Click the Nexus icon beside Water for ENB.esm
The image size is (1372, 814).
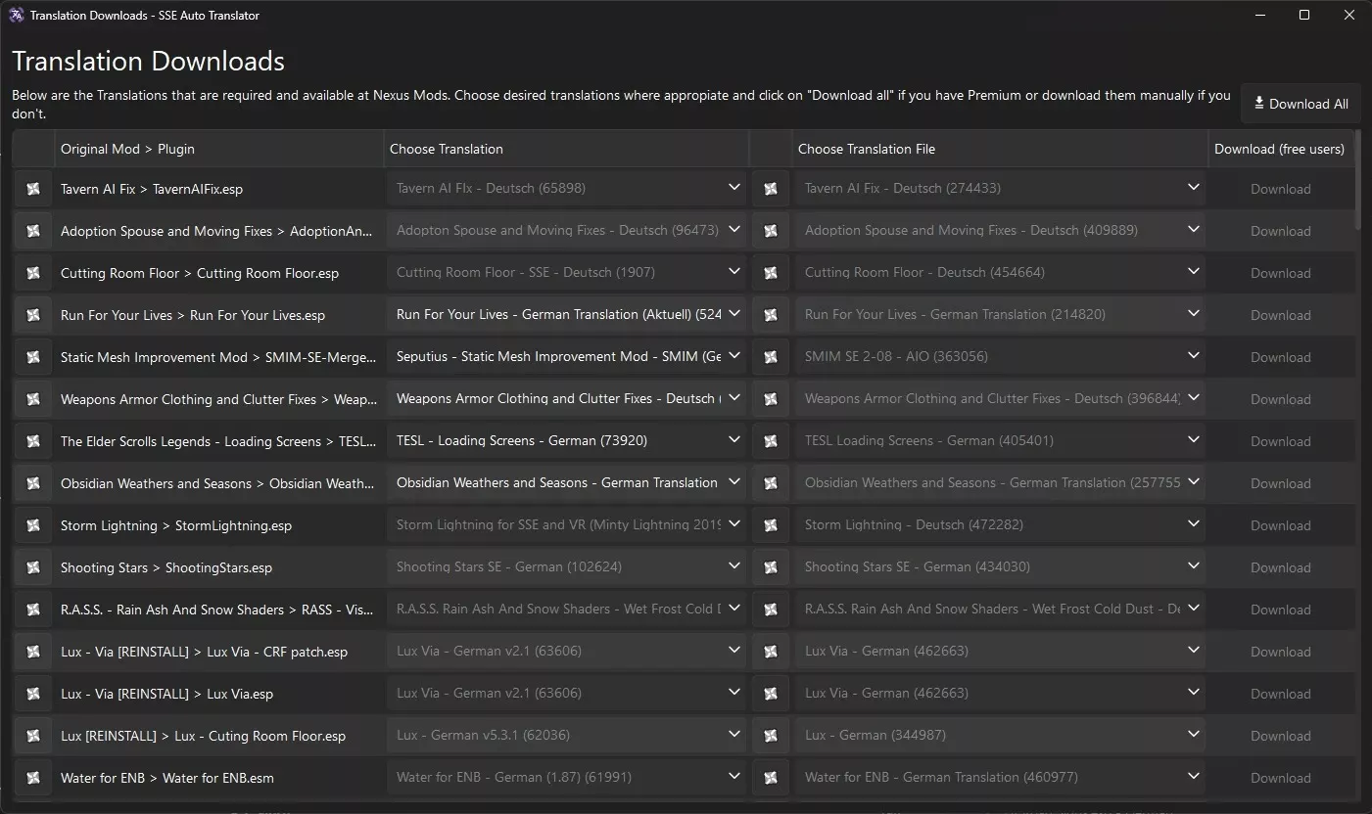(33, 778)
